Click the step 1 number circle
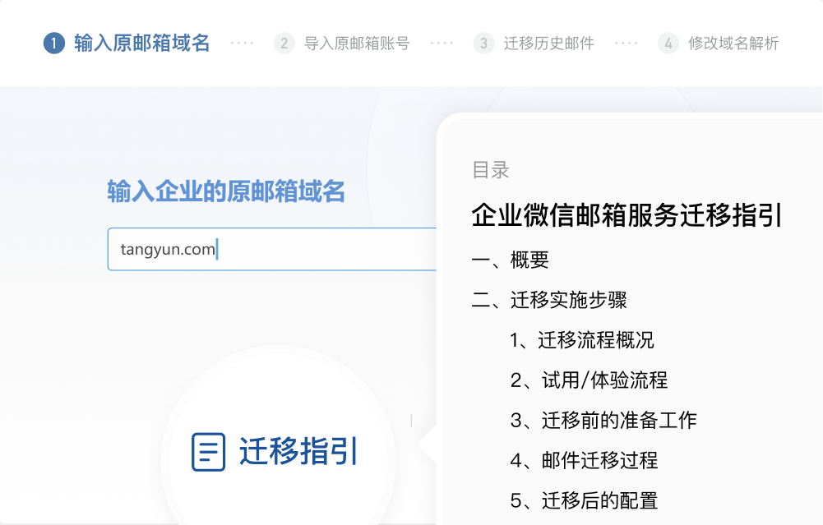The image size is (823, 525). [x=54, y=43]
